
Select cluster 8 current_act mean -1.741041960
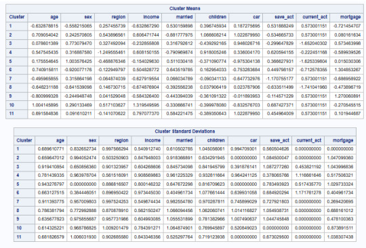click(313, 87)
